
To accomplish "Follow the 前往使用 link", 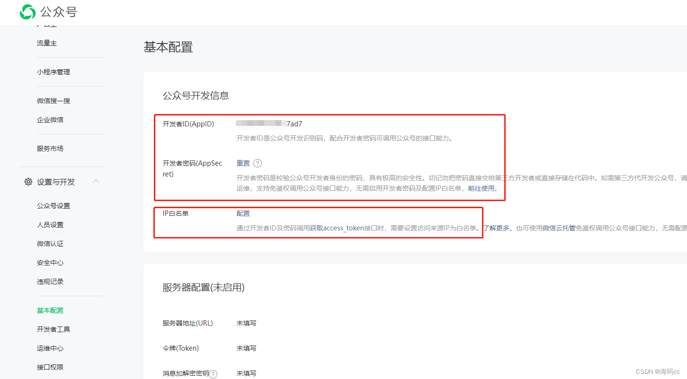I will pyautogui.click(x=481, y=188).
